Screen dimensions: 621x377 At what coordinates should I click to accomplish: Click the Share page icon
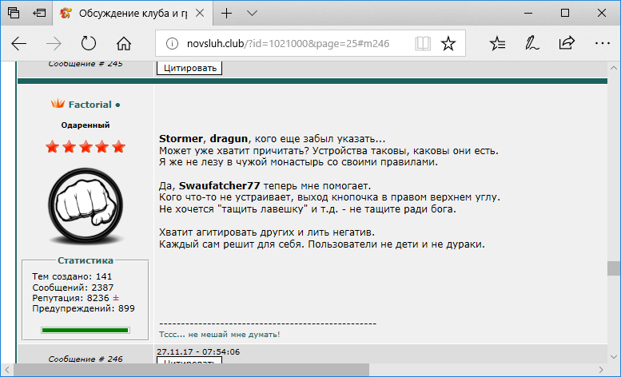coord(567,43)
